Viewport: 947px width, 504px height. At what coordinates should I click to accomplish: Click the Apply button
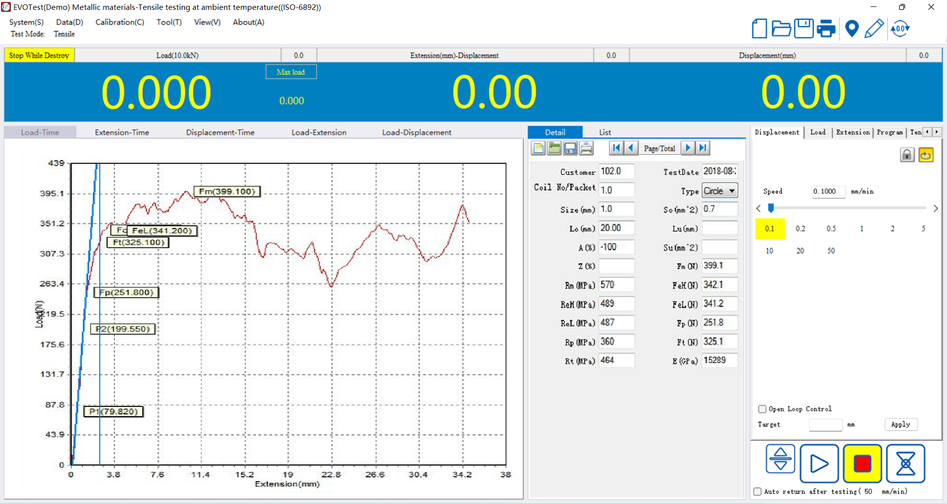click(x=901, y=425)
